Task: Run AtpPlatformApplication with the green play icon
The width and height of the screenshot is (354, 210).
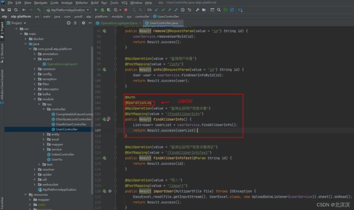Action: [96, 10]
